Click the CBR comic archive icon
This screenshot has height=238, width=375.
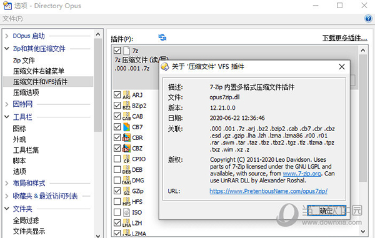(126, 137)
